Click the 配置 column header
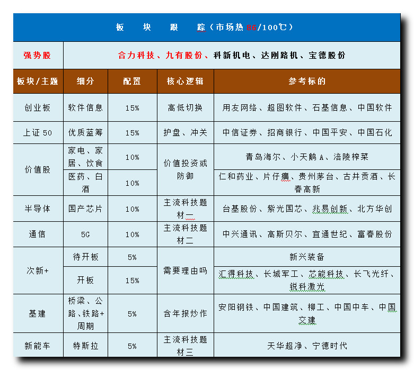Image resolution: width=414 pixels, height=370 pixels. [x=132, y=82]
